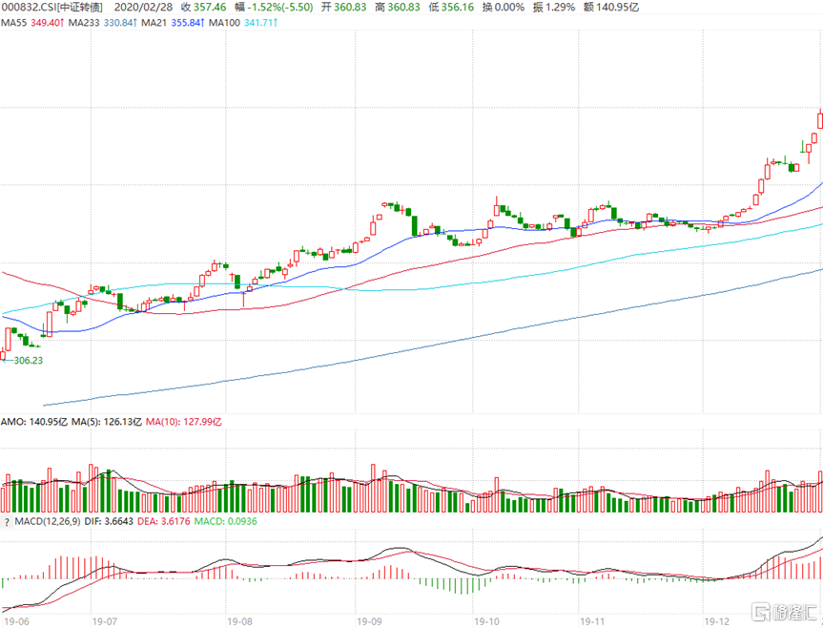Click the closing value 收 357.46

(204, 8)
